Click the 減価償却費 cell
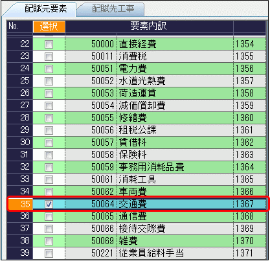This screenshot has width=270, height=261. click(175, 106)
